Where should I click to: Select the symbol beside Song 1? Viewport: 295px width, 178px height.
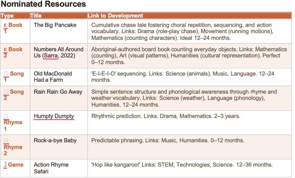(x=6, y=74)
